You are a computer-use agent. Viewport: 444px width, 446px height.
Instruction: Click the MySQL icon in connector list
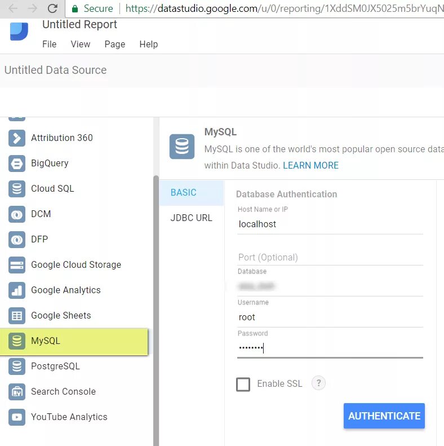point(17,341)
